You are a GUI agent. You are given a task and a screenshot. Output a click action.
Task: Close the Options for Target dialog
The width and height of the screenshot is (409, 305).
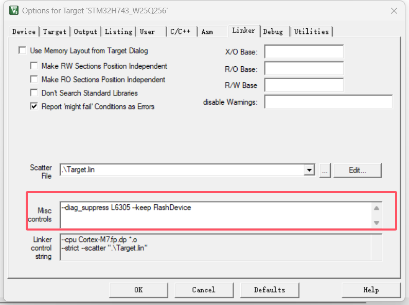pos(394,11)
